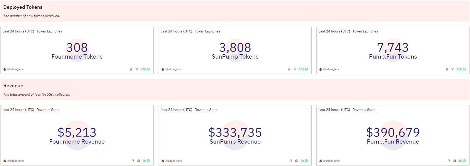Click the $390,679 Pump.Fun Revenue value
Viewport: 470px width, 166px height.
point(392,133)
